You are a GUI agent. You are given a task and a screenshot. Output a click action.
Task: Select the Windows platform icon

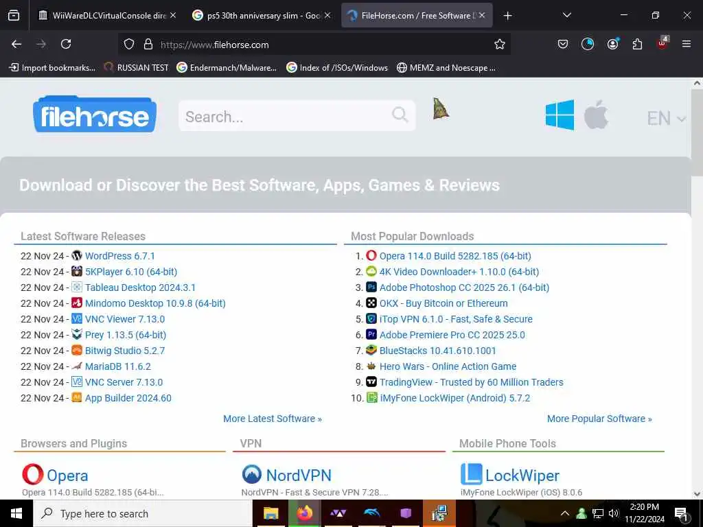(560, 115)
